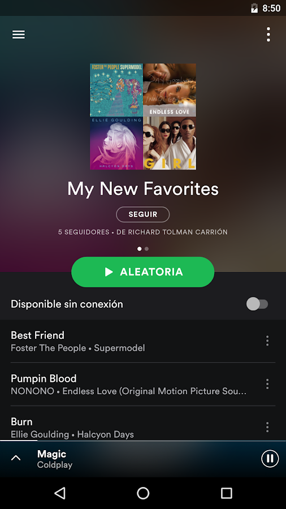This screenshot has height=509, width=286.
Task: Open options for Burn track
Action: pyautogui.click(x=267, y=427)
